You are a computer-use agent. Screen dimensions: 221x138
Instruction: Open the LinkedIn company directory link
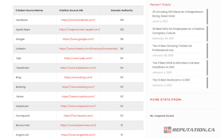tap(88, 49)
